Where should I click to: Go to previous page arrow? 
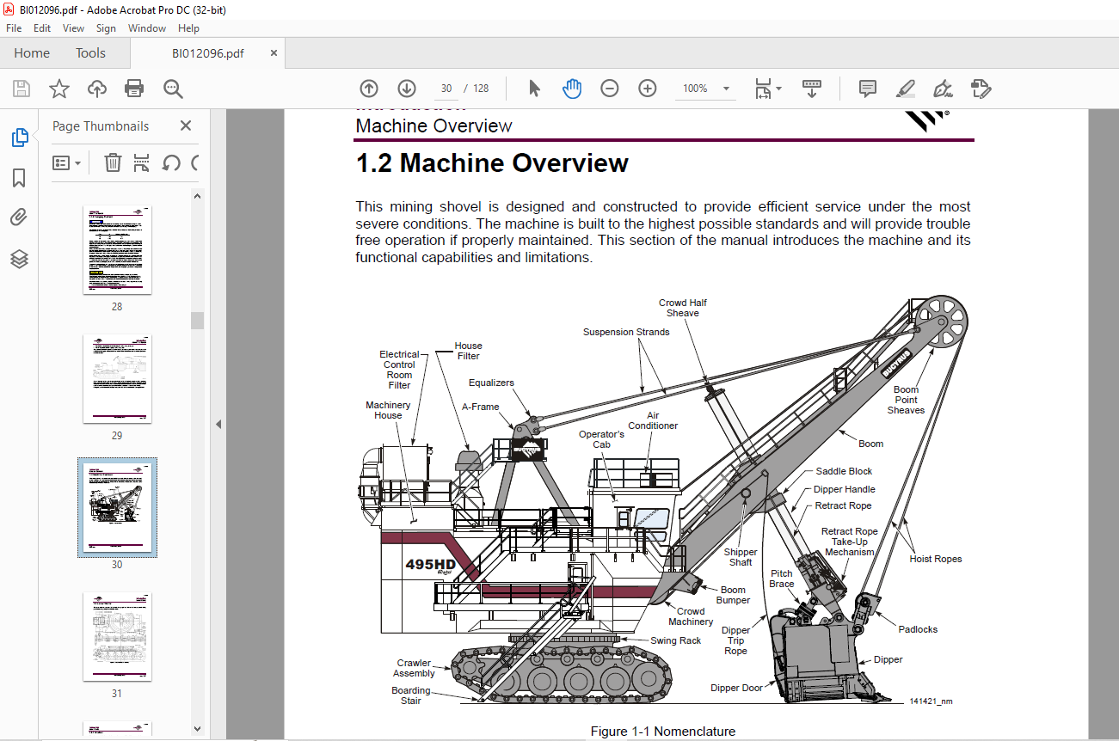point(369,89)
